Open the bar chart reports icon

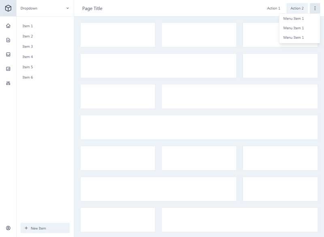(8, 69)
